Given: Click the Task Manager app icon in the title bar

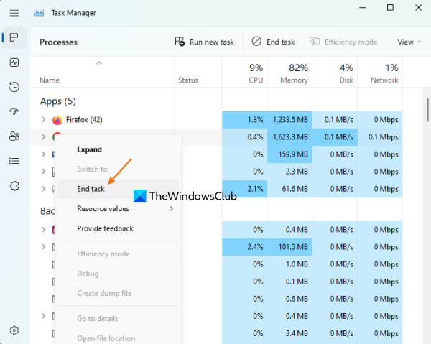Looking at the screenshot, I should pos(39,13).
